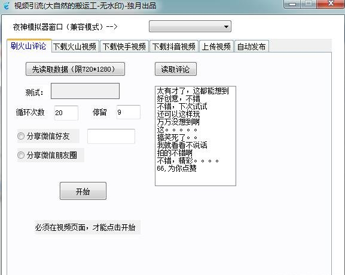Click the app icon in title bar
This screenshot has width=345, height=275.
(7, 5)
